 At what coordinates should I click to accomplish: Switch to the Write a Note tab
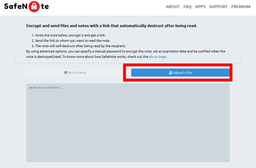coord(75,72)
